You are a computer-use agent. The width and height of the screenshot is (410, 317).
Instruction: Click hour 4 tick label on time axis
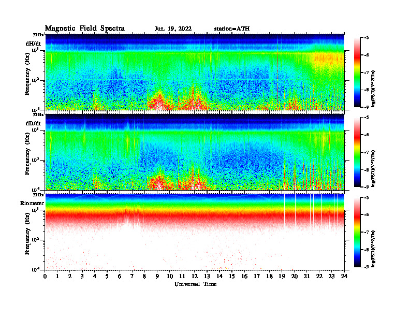[95, 276]
